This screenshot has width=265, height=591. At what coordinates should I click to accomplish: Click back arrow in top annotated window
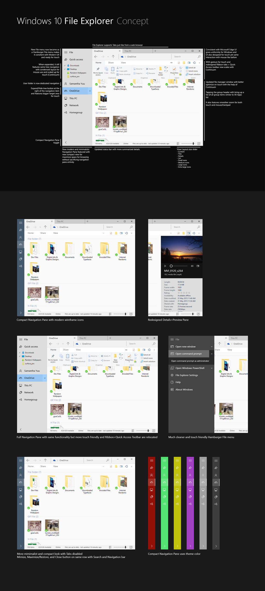[96, 57]
